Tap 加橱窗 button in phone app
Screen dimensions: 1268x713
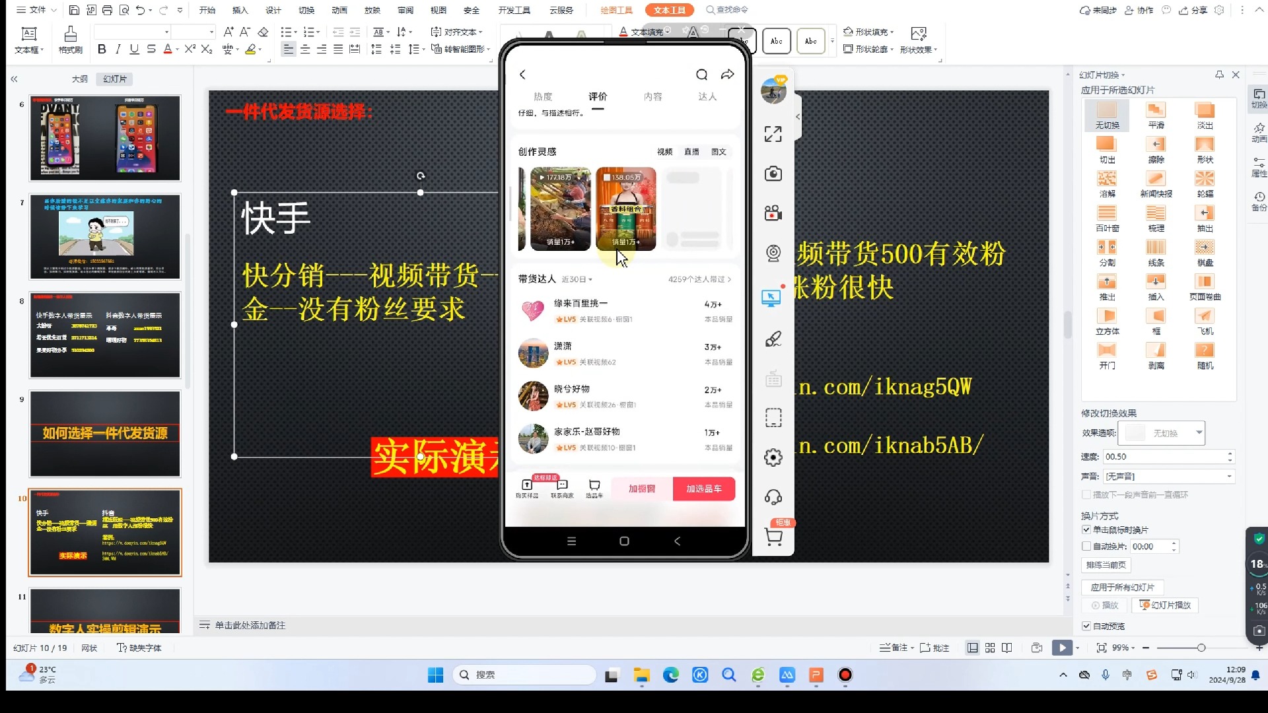point(642,489)
